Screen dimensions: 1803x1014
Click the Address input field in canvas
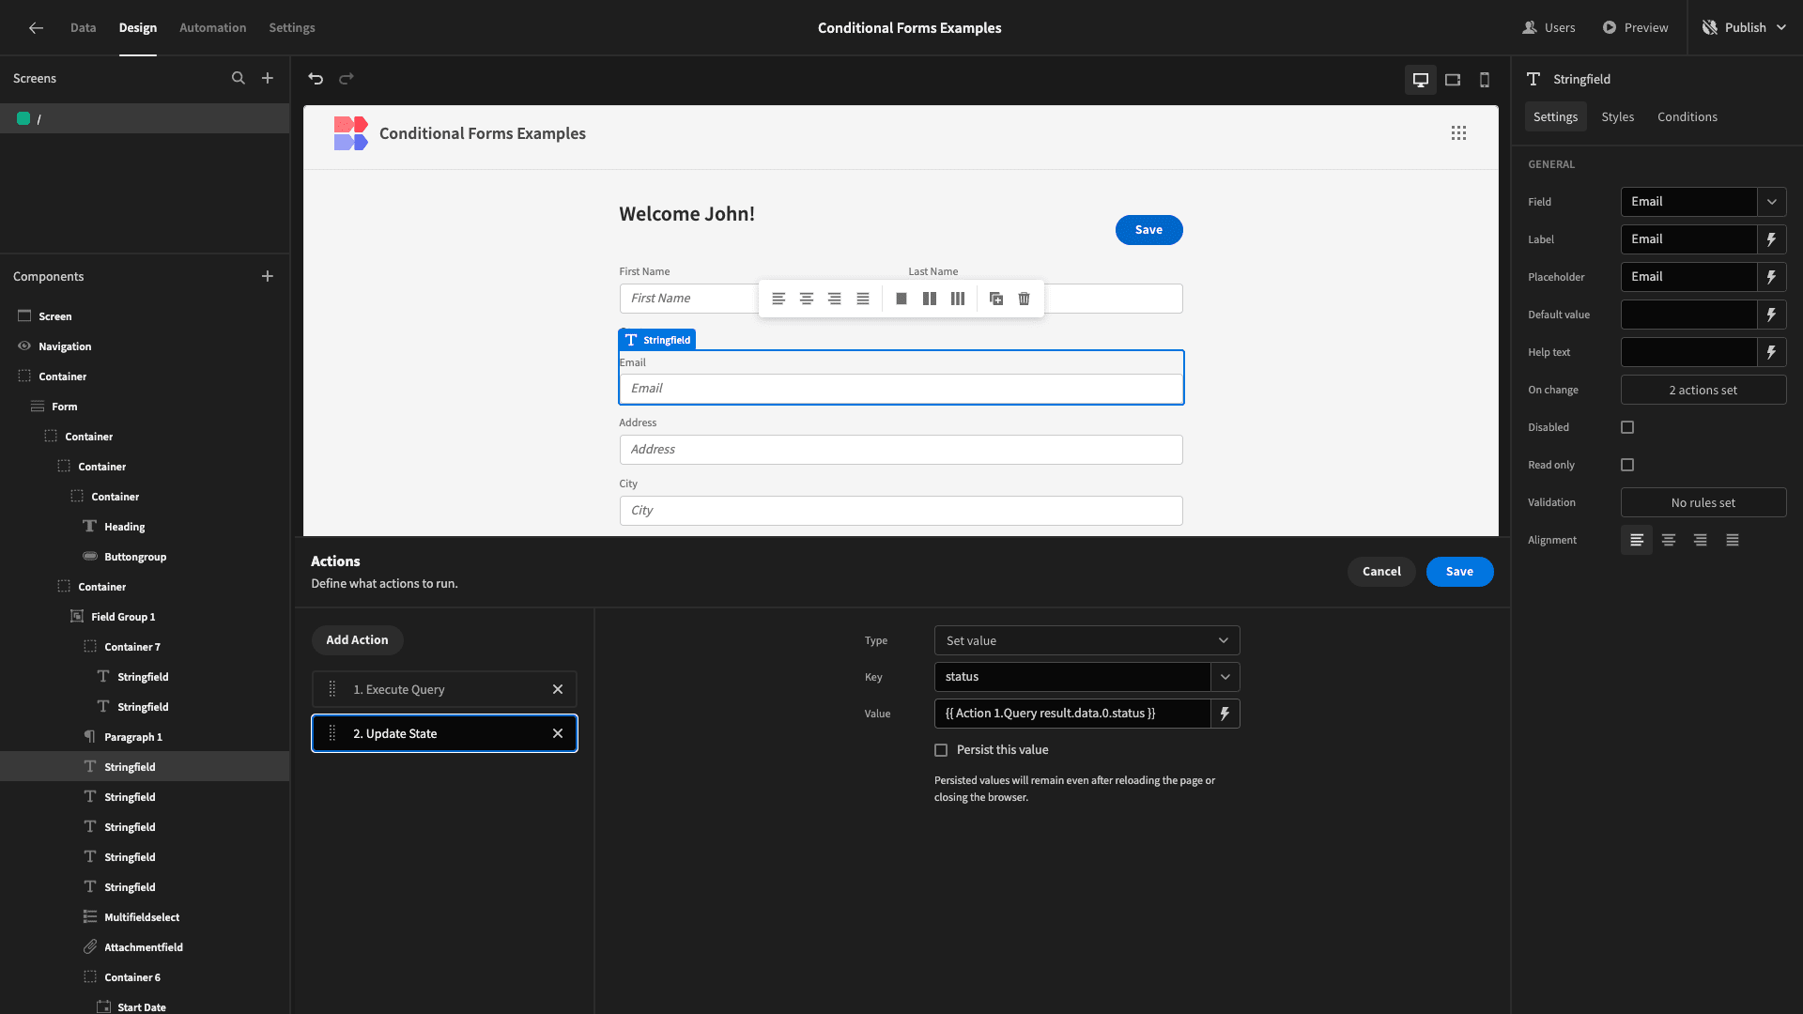[901, 450]
